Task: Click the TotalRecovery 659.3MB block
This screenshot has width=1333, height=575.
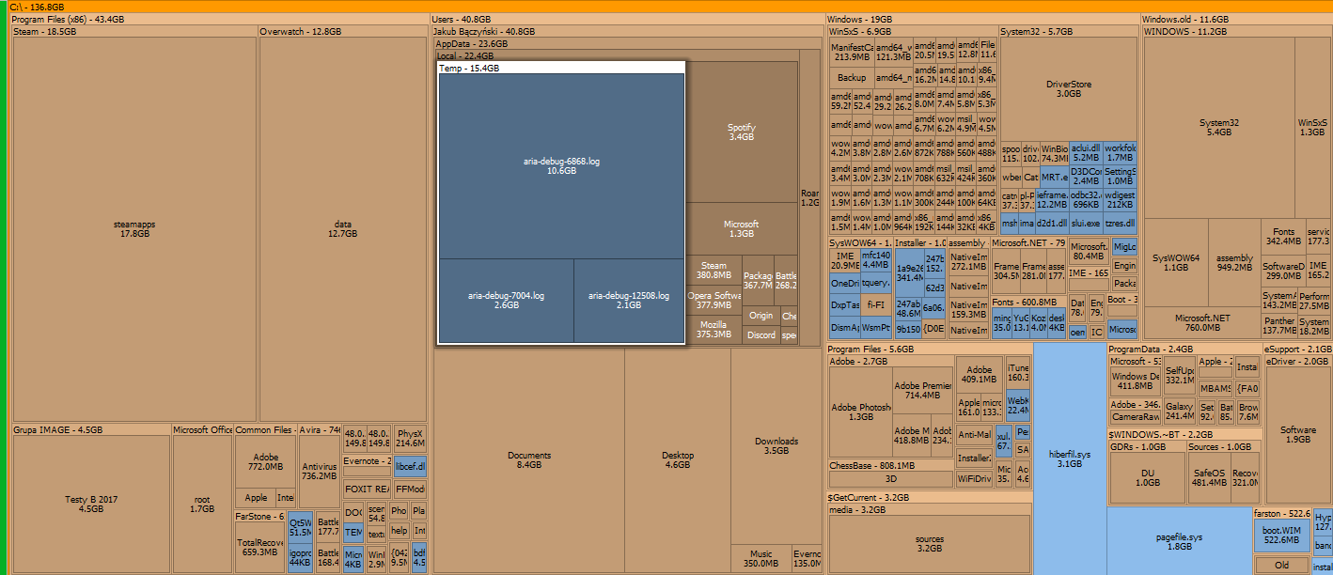Action: click(260, 548)
